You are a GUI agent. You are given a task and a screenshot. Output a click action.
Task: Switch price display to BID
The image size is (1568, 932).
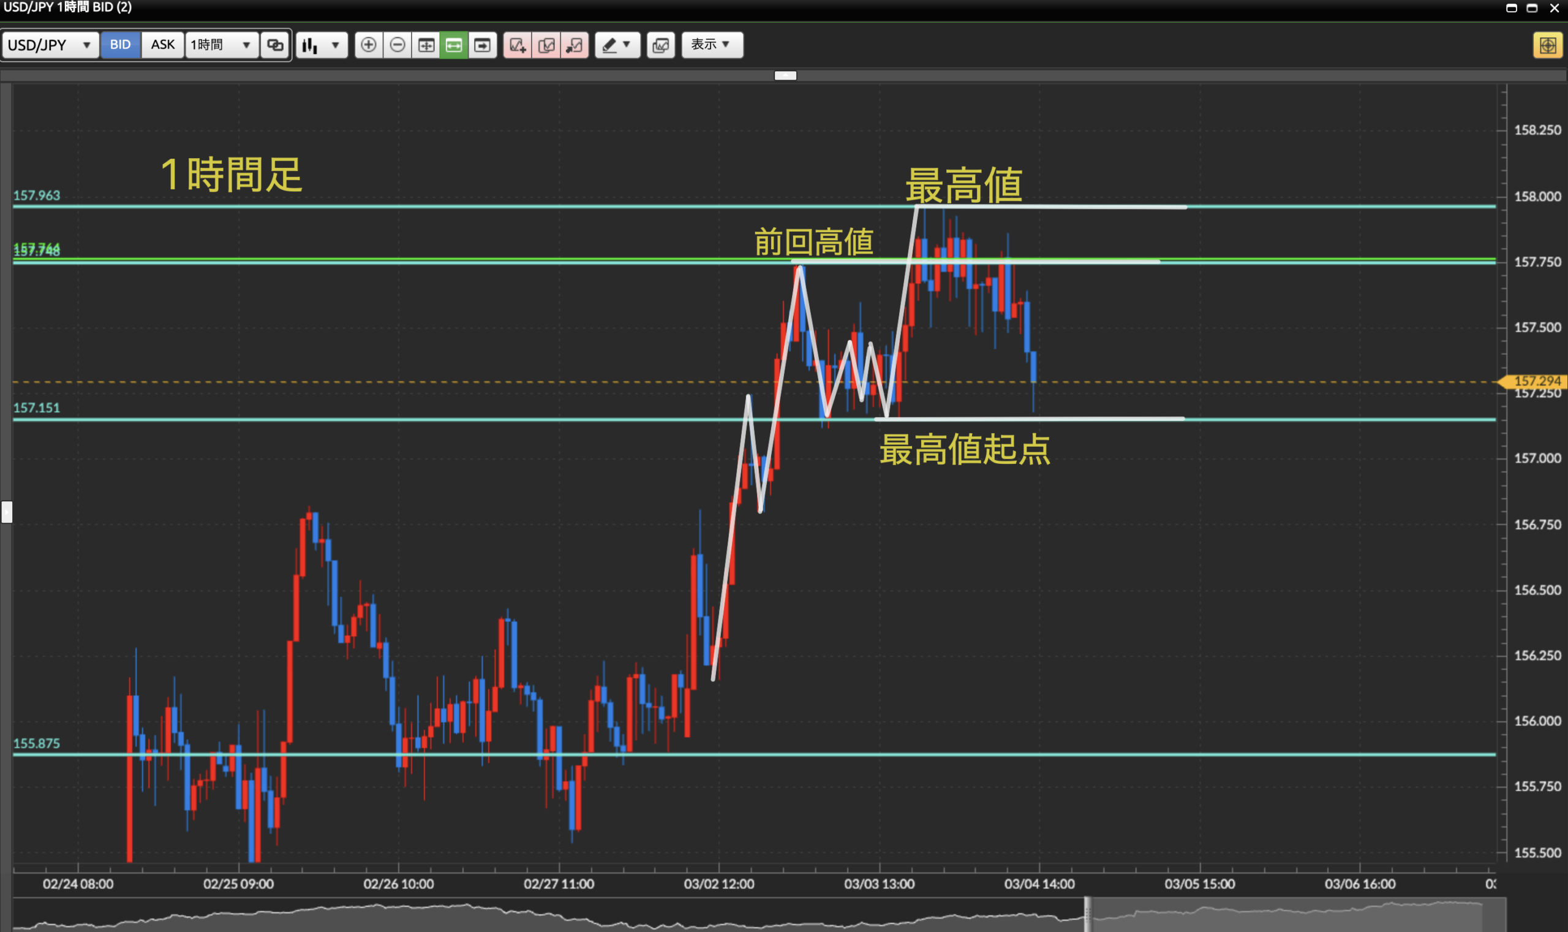(120, 45)
